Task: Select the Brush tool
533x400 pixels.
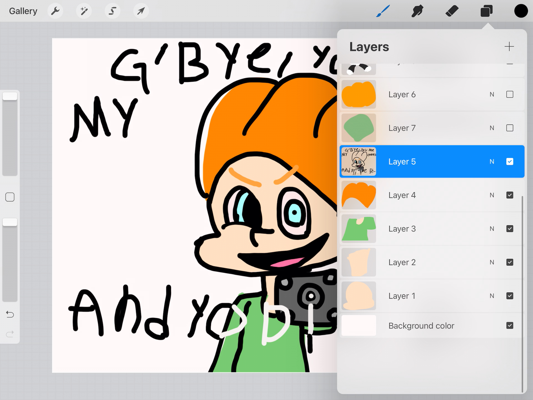Action: (x=383, y=11)
